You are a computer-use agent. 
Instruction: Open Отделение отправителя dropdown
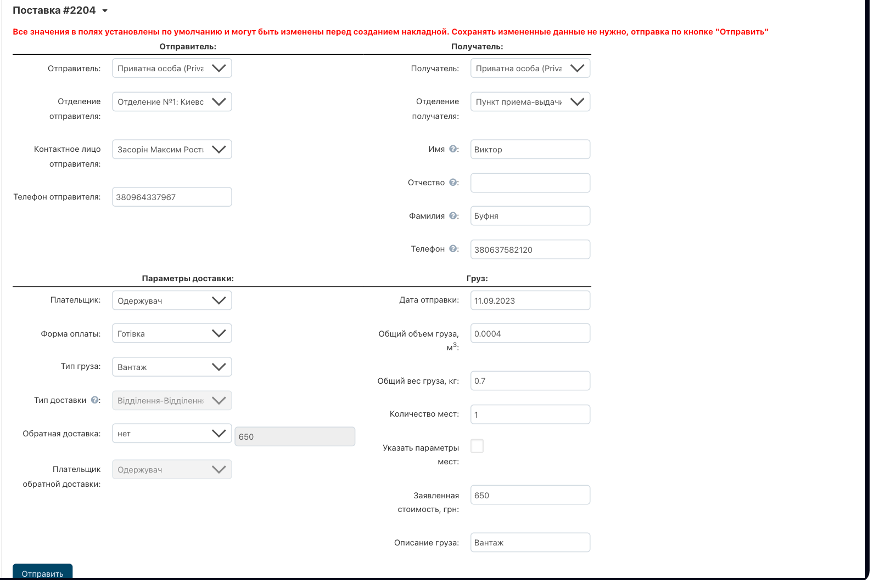[172, 102]
